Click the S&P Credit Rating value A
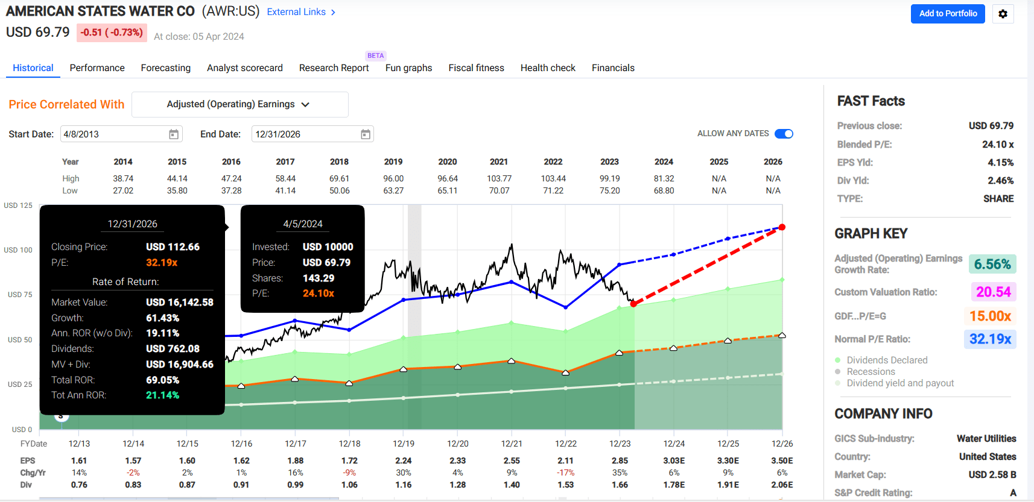 [x=1013, y=492]
